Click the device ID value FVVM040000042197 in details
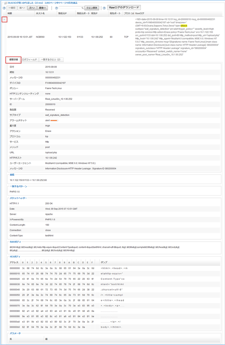Screen dimensions: 225x345 pyautogui.click(x=55, y=83)
